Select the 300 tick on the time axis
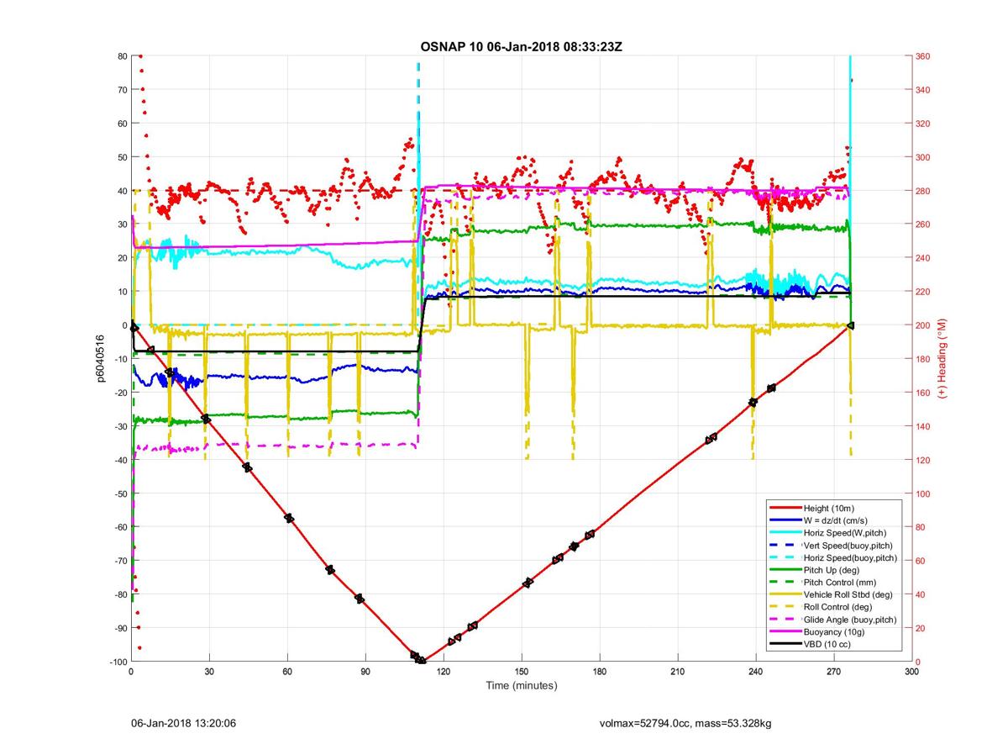 912,672
